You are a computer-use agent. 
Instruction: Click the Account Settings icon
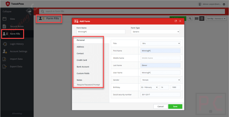pos(5,51)
